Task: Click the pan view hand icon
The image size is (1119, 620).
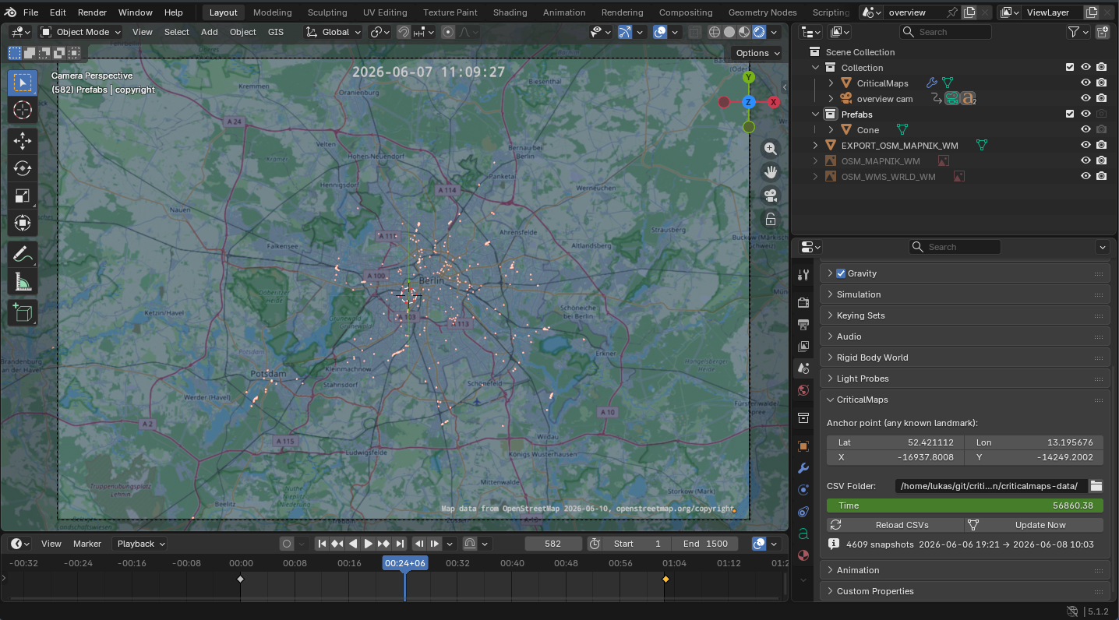Action: tap(771, 172)
